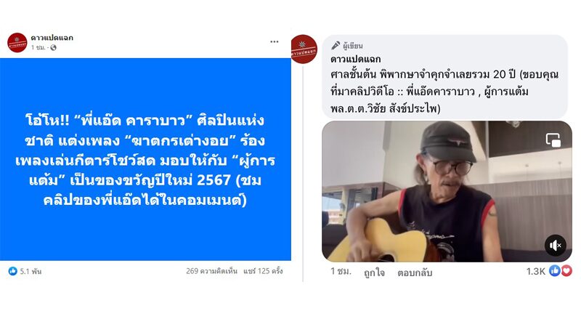Click the blue like reaction icon on post

pyautogui.click(x=13, y=271)
